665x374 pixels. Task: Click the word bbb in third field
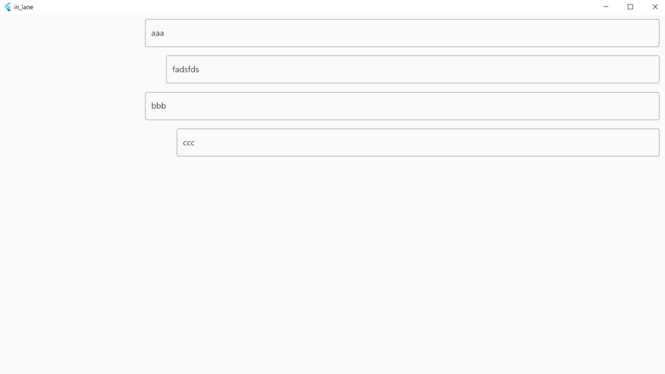click(x=159, y=106)
